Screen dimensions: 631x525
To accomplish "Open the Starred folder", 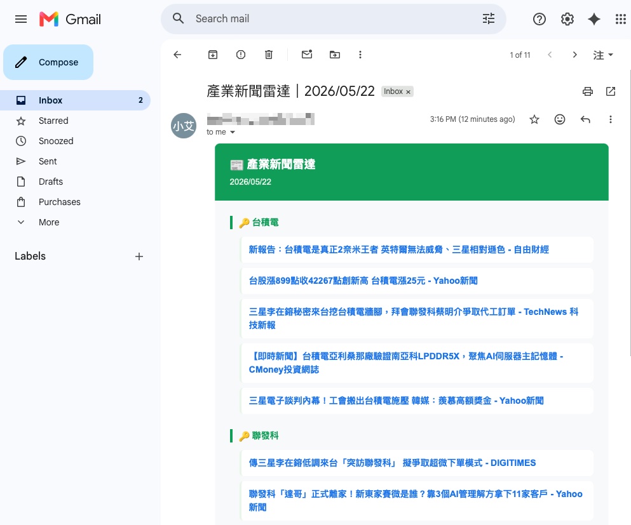I will (75, 121).
